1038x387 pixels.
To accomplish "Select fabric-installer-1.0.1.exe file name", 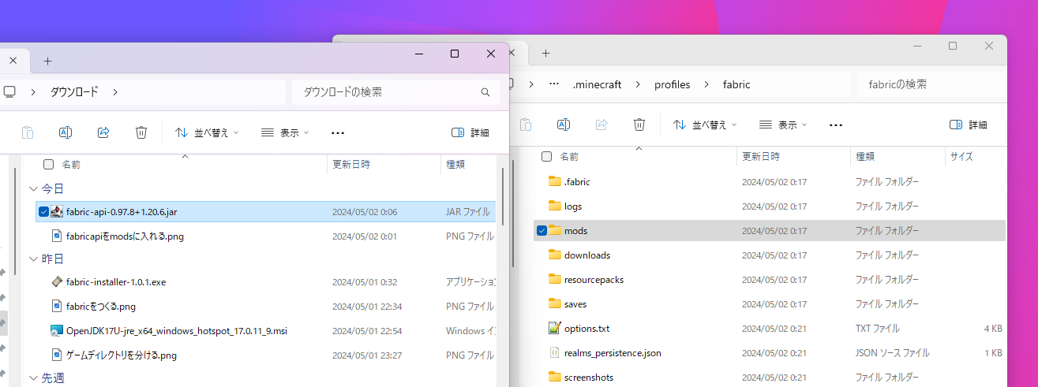I will click(x=116, y=281).
